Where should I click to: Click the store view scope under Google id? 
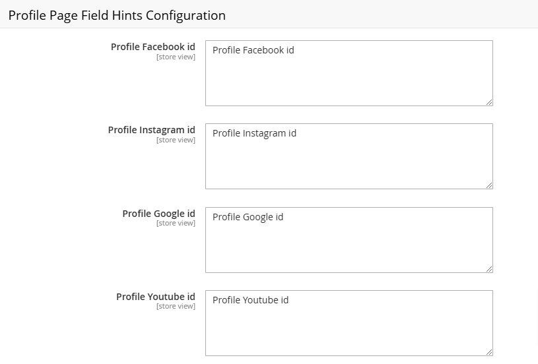point(176,223)
